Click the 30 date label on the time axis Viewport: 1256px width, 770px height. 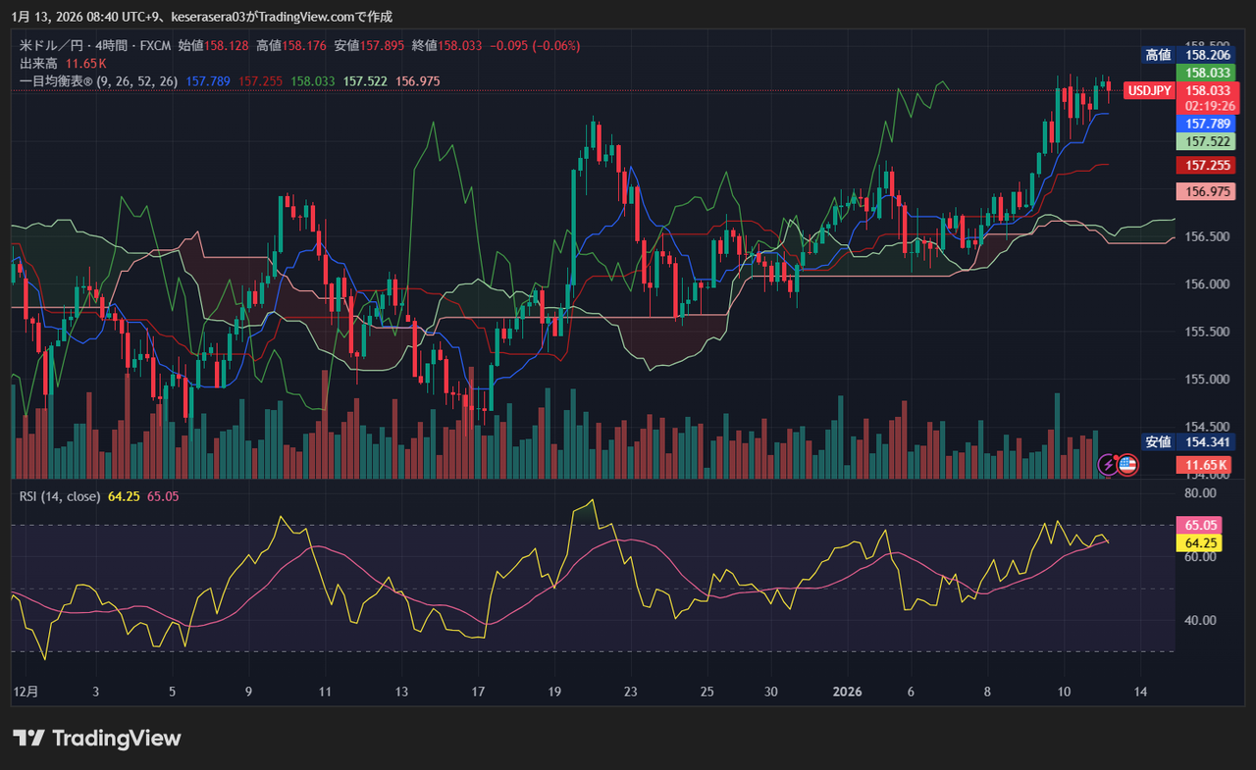[772, 692]
